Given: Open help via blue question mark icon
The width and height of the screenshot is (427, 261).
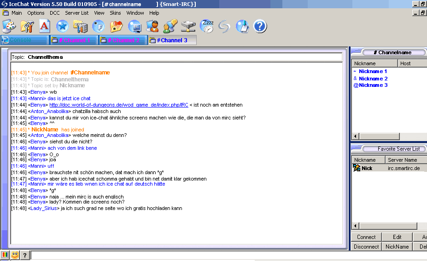Looking at the screenshot, I should [260, 26].
